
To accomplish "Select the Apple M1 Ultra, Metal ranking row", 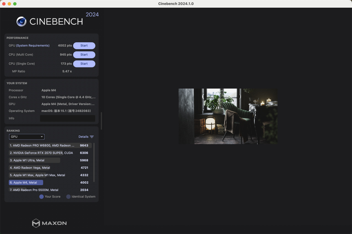I will [x=50, y=160].
